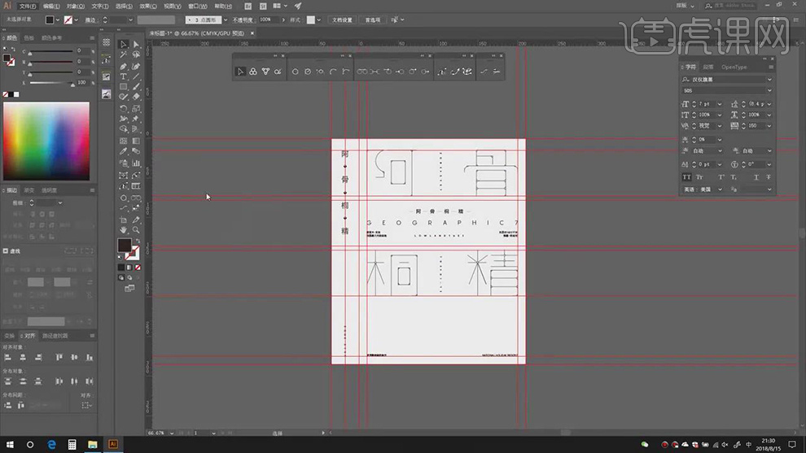Enable the 虚线 dashed line checkbox
The image size is (806, 453).
click(x=7, y=251)
